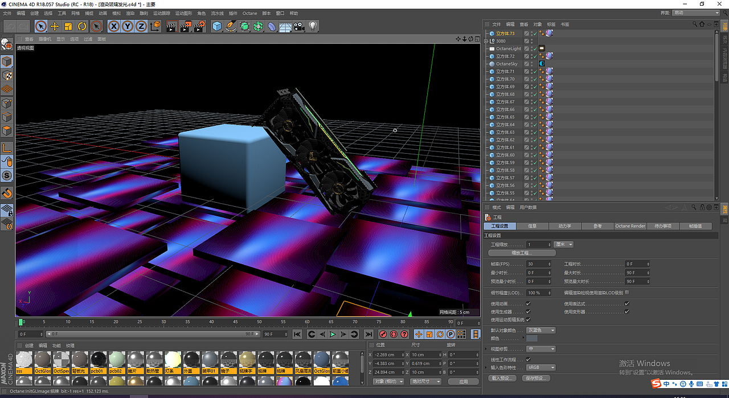Viewport: 729px width, 398px height.
Task: Toggle the coordinate system icon
Action: point(155,26)
